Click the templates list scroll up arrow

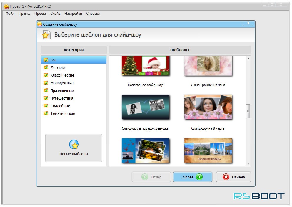(248, 59)
